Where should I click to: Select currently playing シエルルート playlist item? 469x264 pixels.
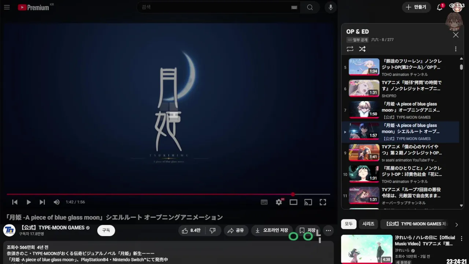pos(400,132)
